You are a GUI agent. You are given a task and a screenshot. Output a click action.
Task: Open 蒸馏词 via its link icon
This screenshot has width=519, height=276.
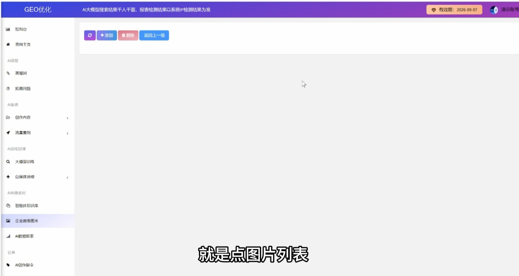click(x=8, y=73)
